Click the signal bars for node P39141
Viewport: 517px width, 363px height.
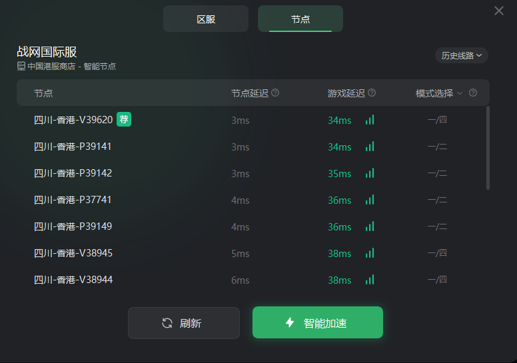370,147
